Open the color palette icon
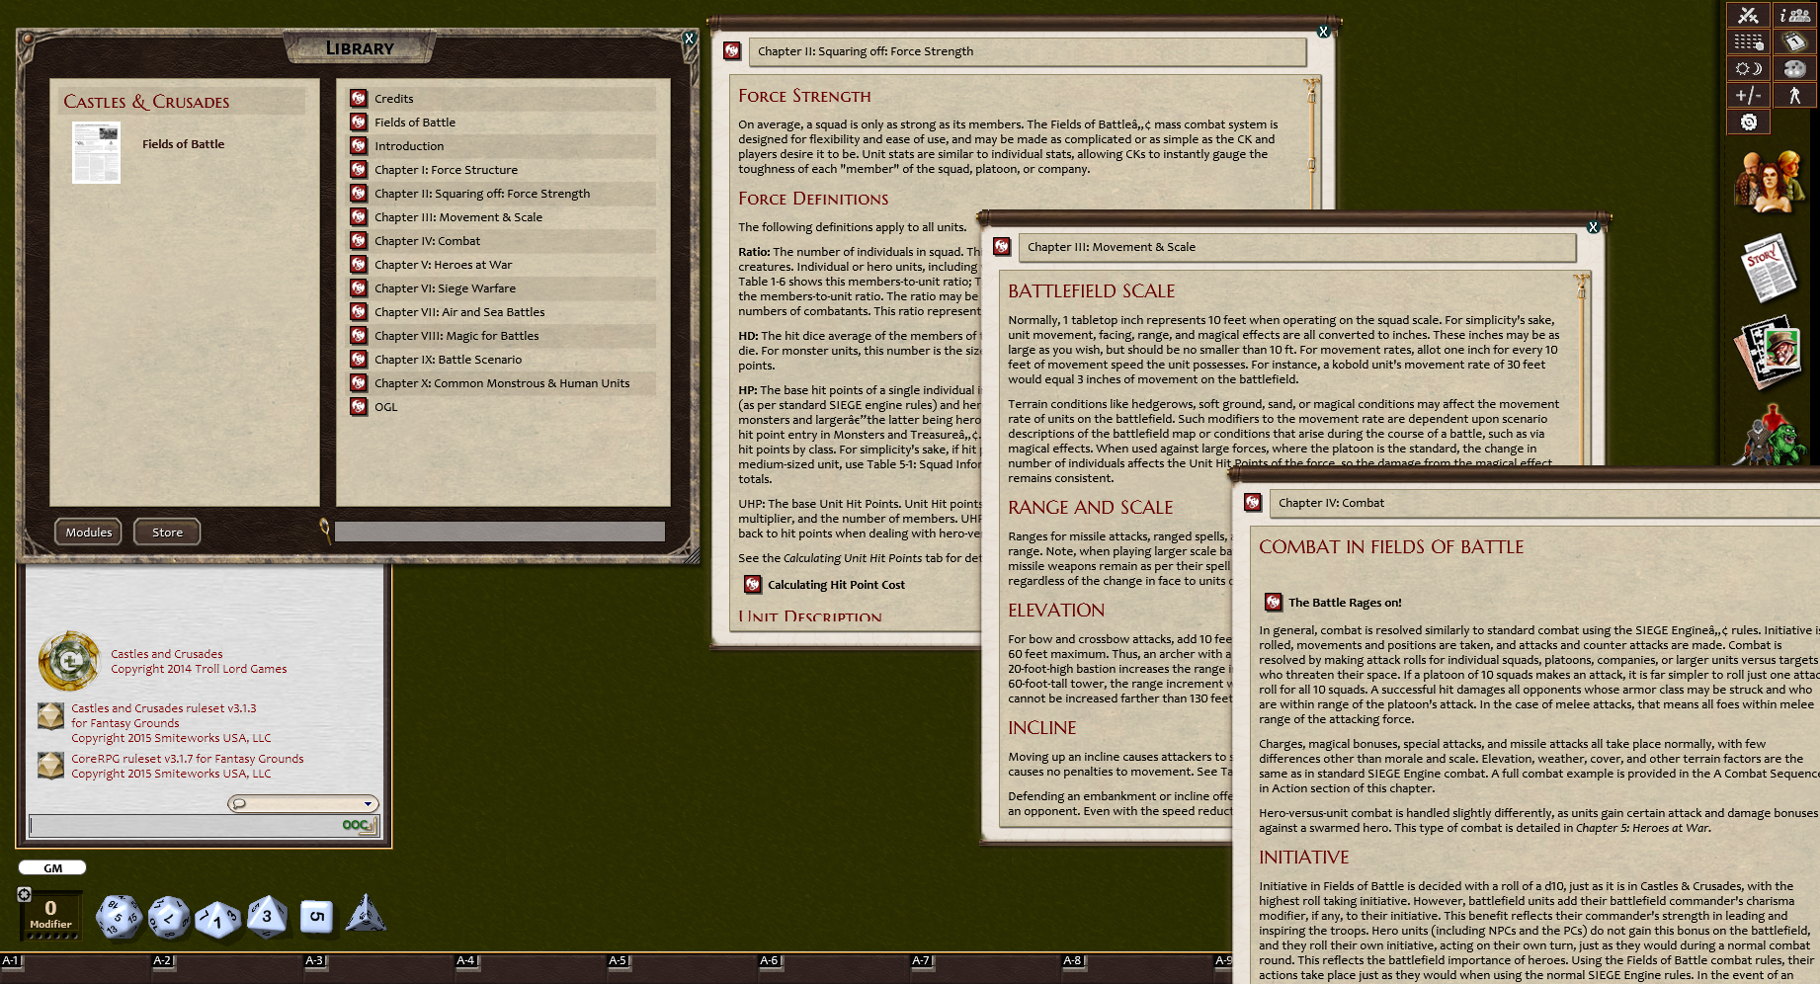 coord(1794,68)
